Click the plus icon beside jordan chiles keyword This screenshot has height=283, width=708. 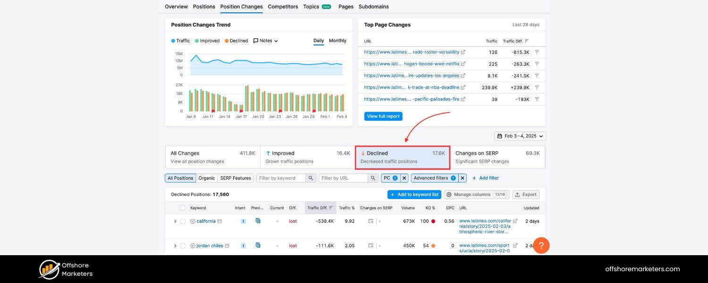click(x=192, y=245)
